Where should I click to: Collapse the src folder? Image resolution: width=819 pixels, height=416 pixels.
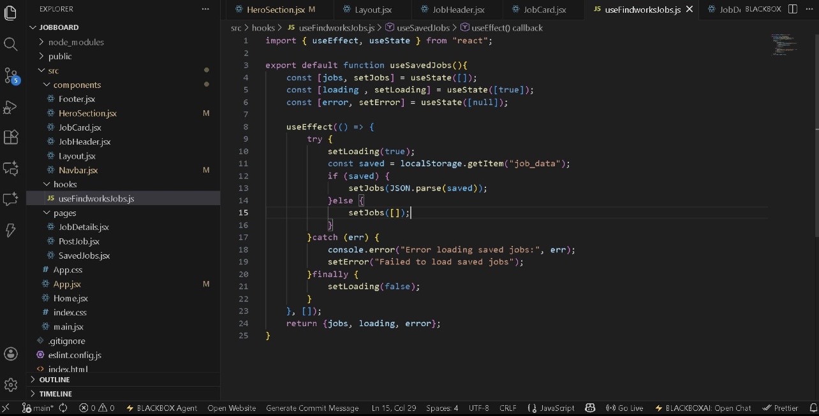[122, 71]
